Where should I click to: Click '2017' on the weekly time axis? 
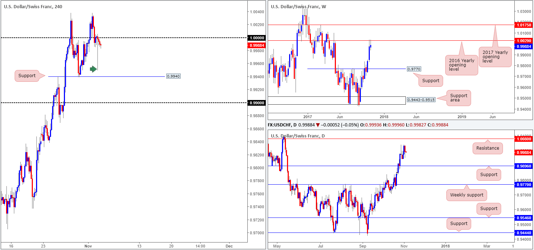[308, 116]
